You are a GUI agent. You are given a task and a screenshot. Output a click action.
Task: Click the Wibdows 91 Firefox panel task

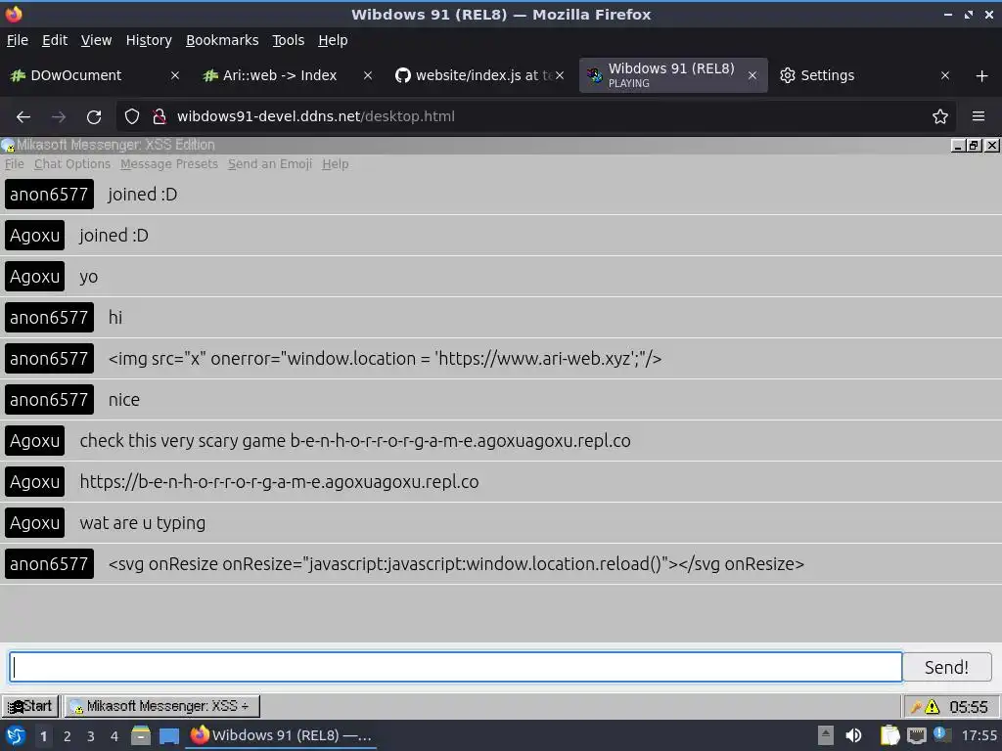pyautogui.click(x=281, y=735)
